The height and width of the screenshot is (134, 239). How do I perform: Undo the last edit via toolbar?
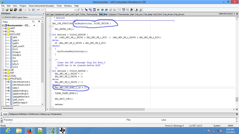click(38, 10)
